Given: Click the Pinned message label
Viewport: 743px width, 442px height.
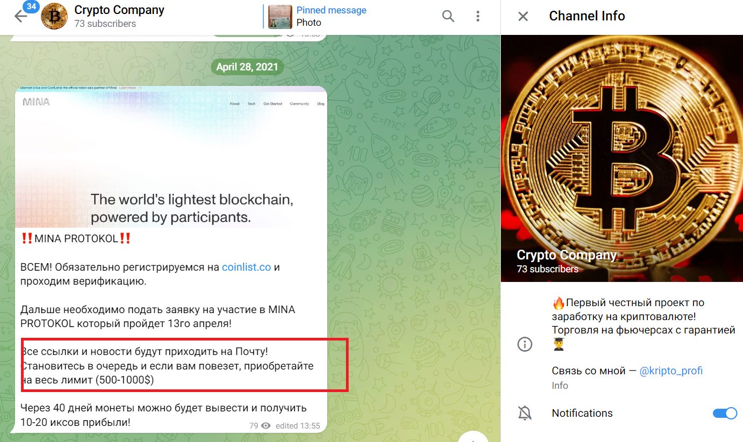Looking at the screenshot, I should point(331,10).
